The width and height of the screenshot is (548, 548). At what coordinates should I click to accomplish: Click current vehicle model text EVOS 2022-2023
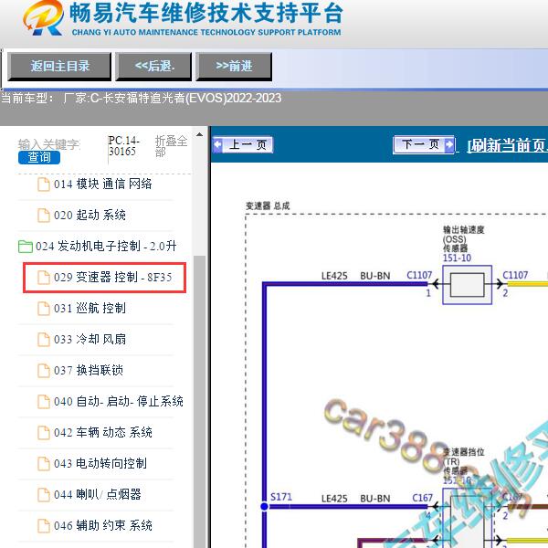(141, 99)
